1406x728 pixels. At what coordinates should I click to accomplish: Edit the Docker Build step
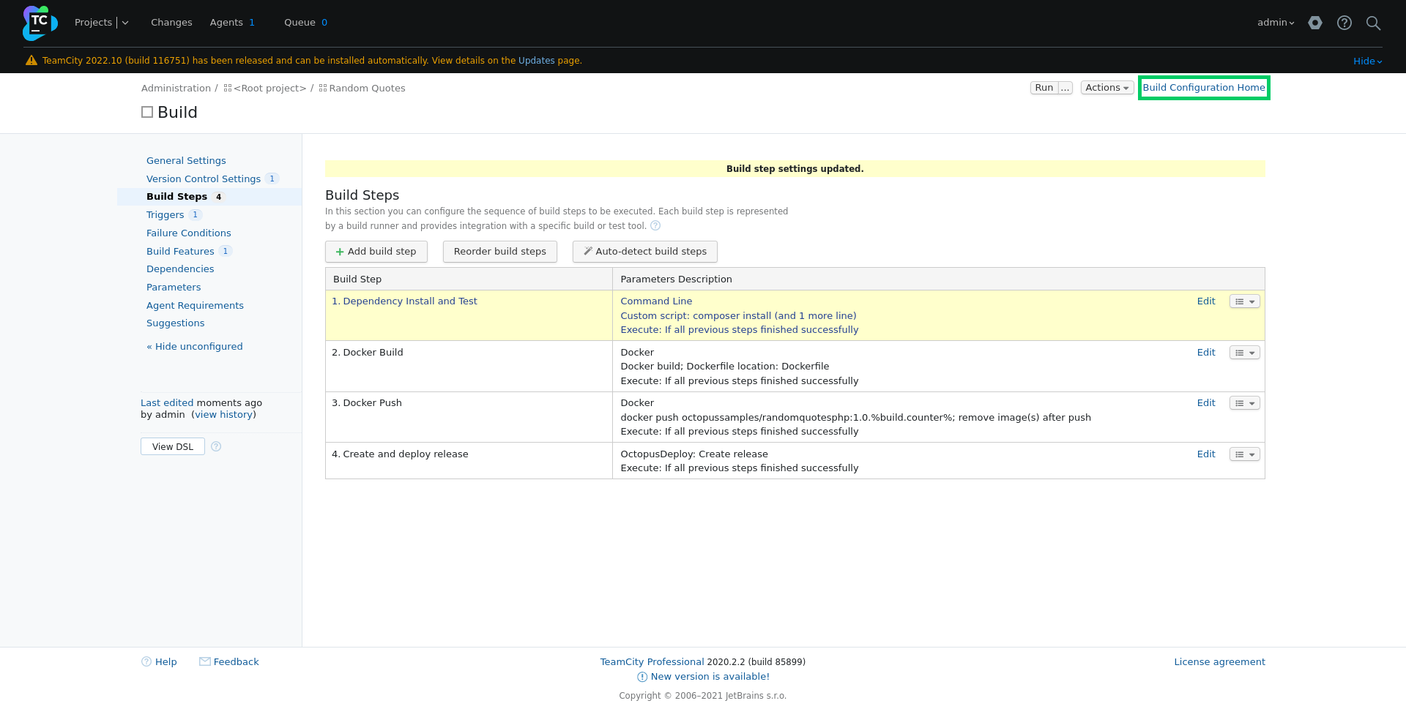[1206, 353]
